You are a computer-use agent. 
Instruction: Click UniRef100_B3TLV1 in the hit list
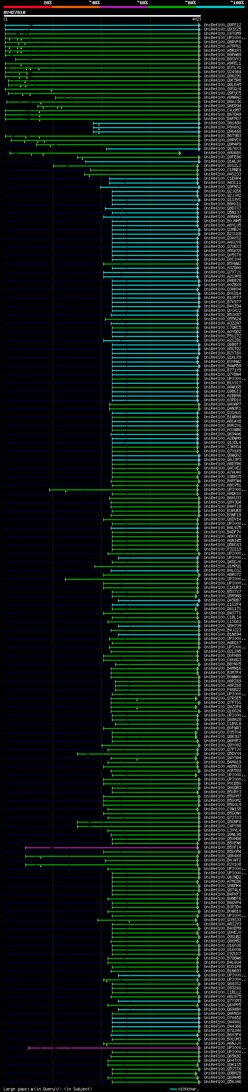tap(222, 68)
